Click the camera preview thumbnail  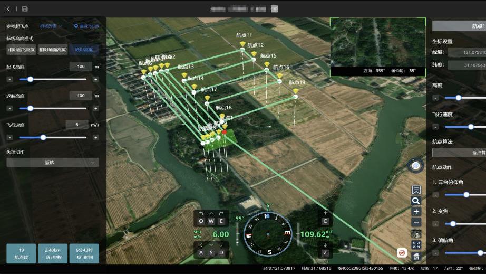pos(378,47)
